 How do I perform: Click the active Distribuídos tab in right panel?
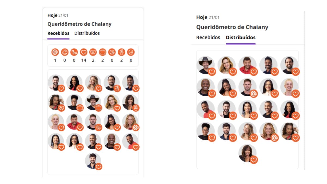click(241, 37)
